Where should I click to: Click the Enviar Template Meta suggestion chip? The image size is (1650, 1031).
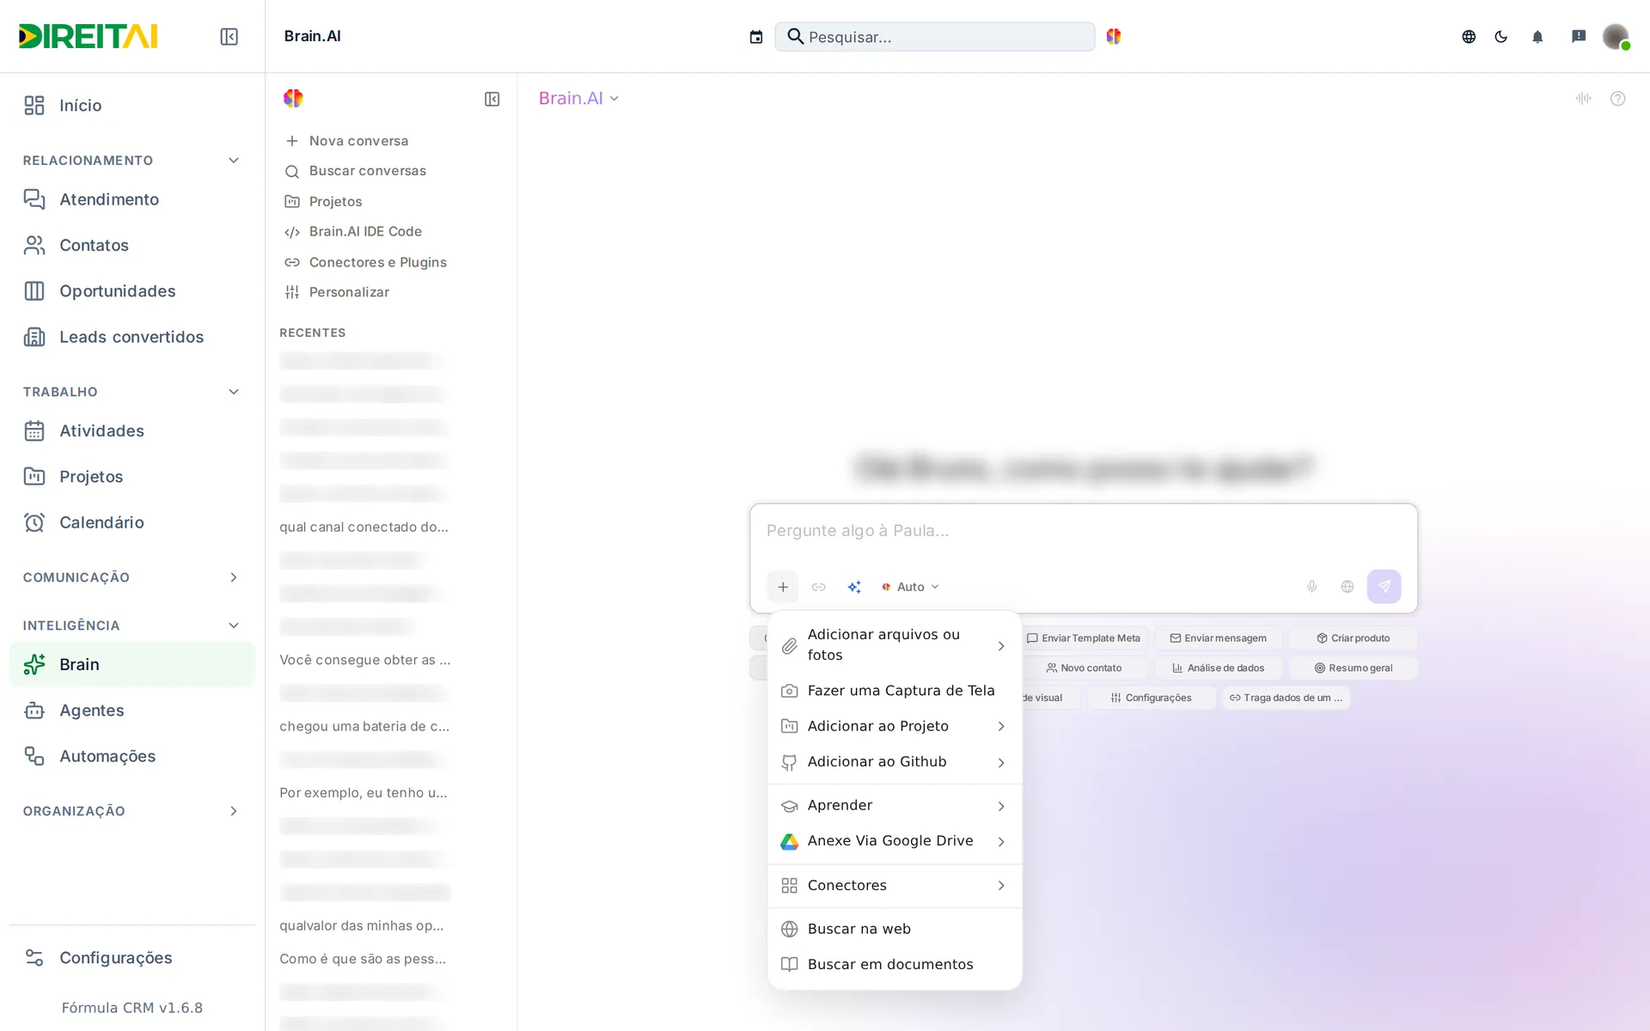click(1084, 638)
